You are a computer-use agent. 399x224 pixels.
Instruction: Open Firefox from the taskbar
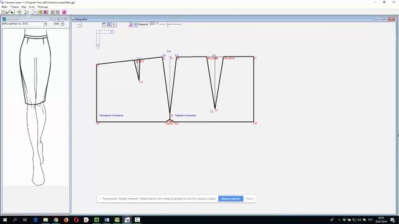(66, 220)
